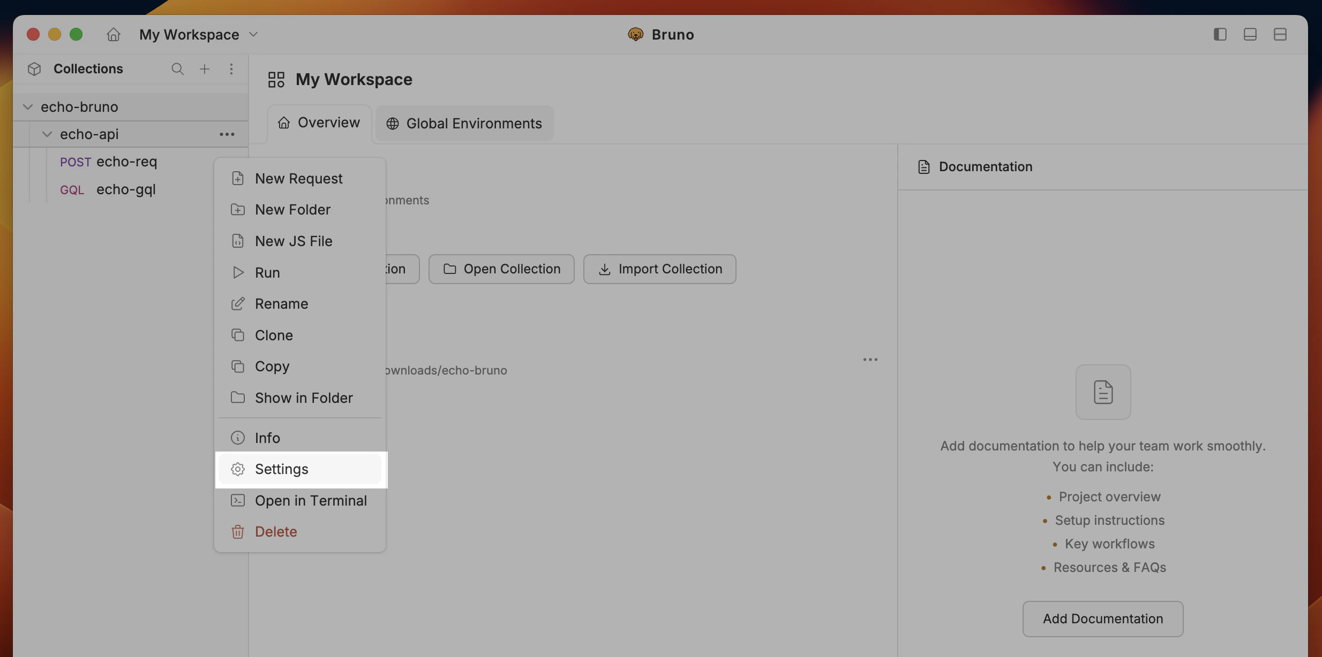The height and width of the screenshot is (657, 1322).
Task: Run the echo-api folder from menu
Action: point(300,273)
